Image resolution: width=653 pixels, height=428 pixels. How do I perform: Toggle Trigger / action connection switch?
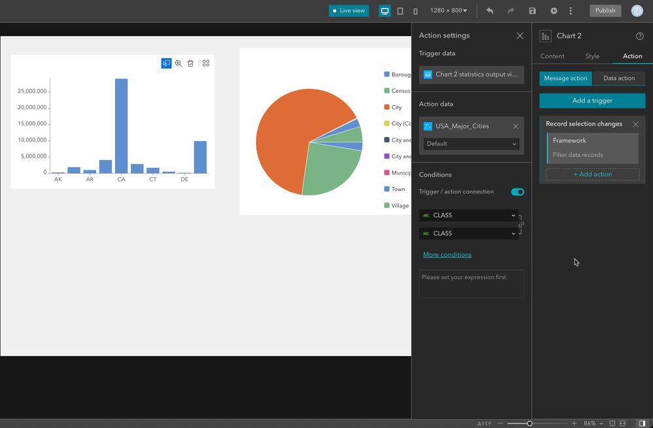tap(518, 192)
